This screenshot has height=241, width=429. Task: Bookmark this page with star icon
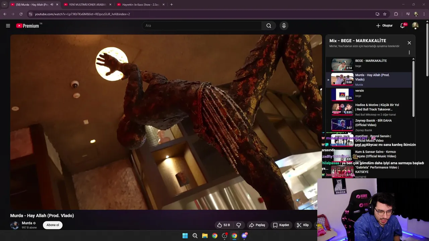click(x=385, y=14)
